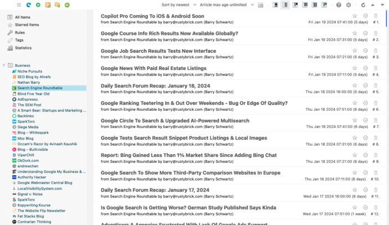Click the green add feed icon
Viewport: 389px width, 225px height.
tap(38, 5)
